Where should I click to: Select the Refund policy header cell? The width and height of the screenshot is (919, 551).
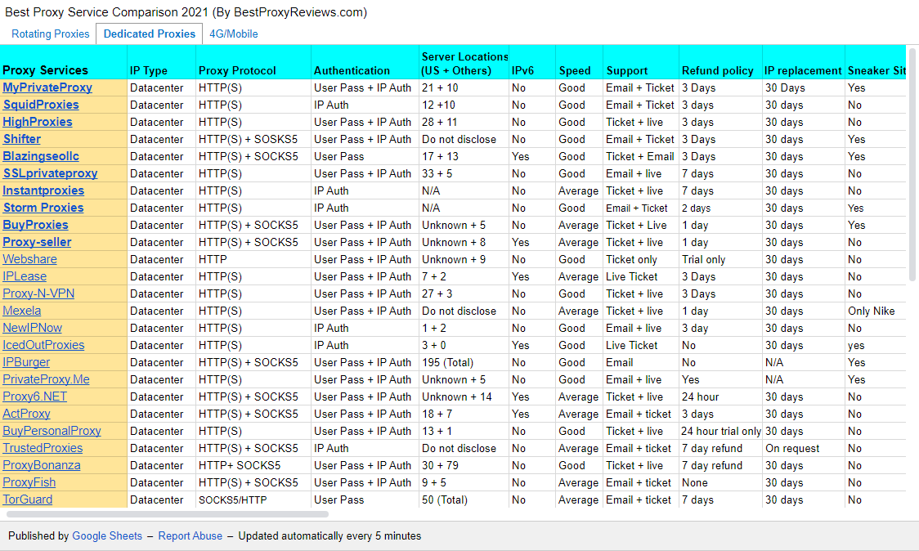coord(717,70)
